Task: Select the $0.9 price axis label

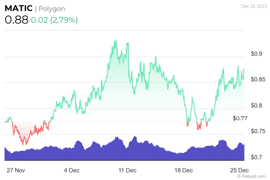Action: (x=257, y=54)
